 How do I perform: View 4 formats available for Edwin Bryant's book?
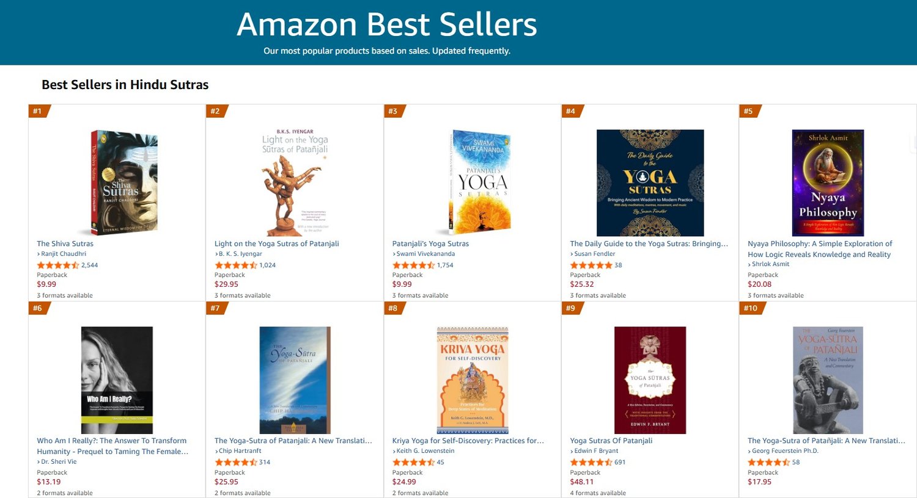coord(597,493)
